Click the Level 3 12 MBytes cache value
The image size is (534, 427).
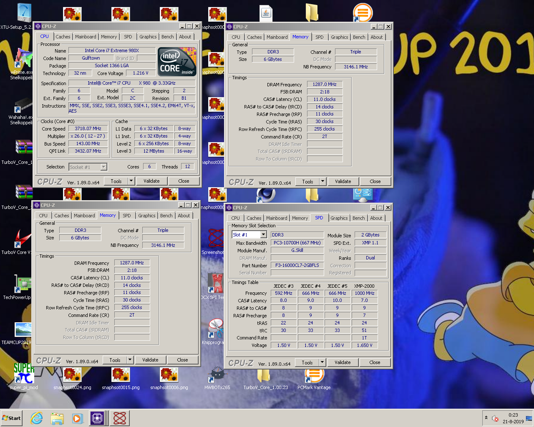154,151
